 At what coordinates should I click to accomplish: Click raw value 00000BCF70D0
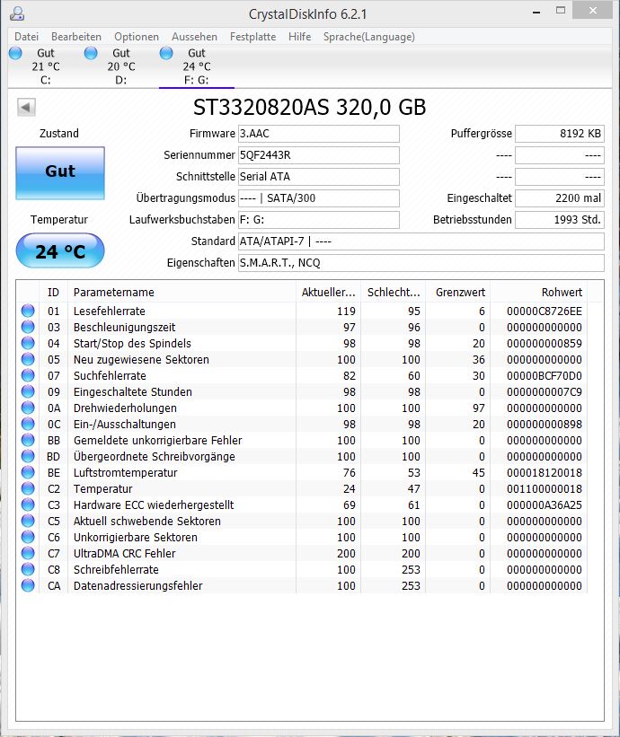coord(545,375)
